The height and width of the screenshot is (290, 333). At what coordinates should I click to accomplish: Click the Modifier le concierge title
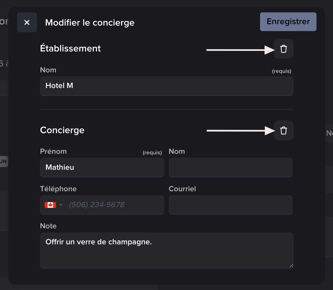pyautogui.click(x=90, y=23)
